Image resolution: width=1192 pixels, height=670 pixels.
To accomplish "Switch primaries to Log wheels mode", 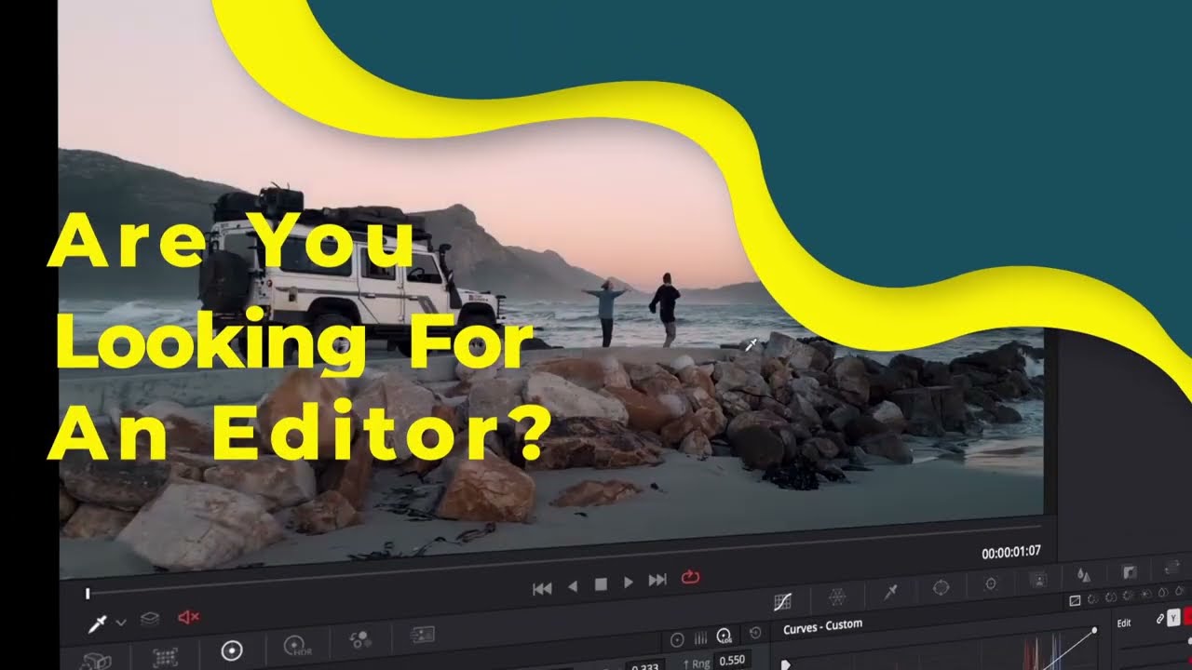I will pyautogui.click(x=725, y=636).
